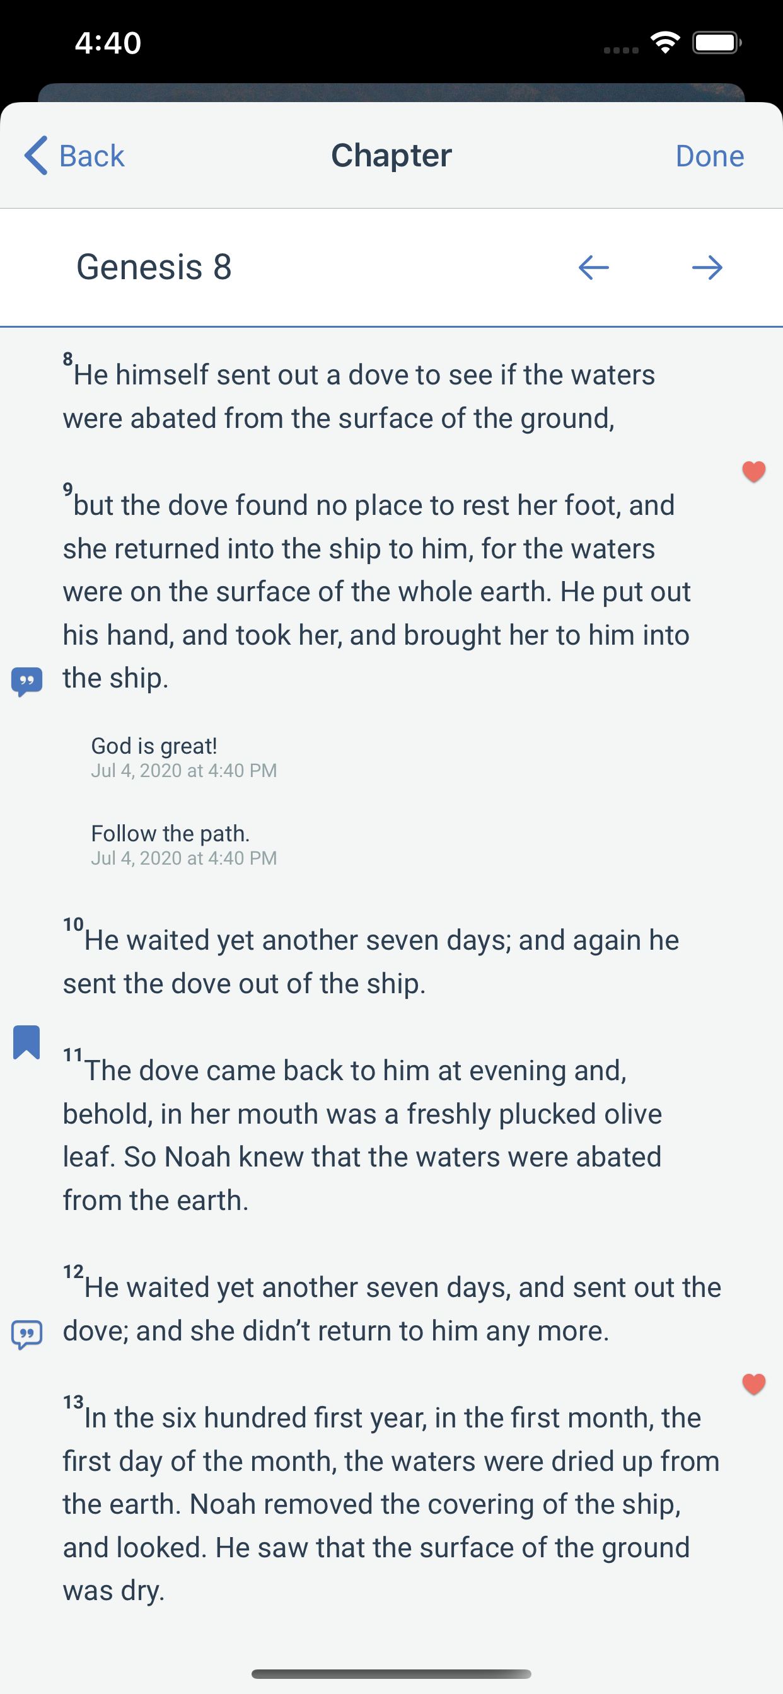The width and height of the screenshot is (783, 1694).
Task: Select verse 10 about waiting seven days
Action: (371, 962)
